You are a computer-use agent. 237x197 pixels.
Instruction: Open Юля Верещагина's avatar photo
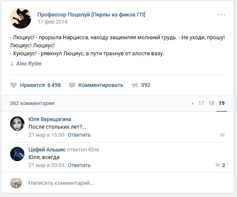coord(17,124)
